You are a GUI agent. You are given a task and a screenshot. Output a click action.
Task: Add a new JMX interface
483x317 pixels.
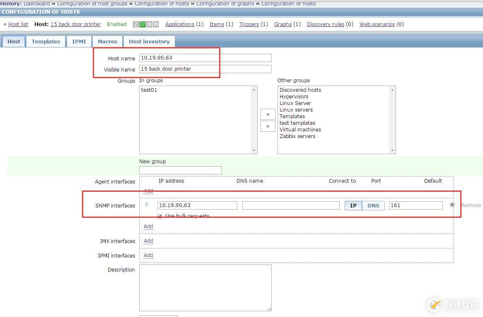coord(148,241)
